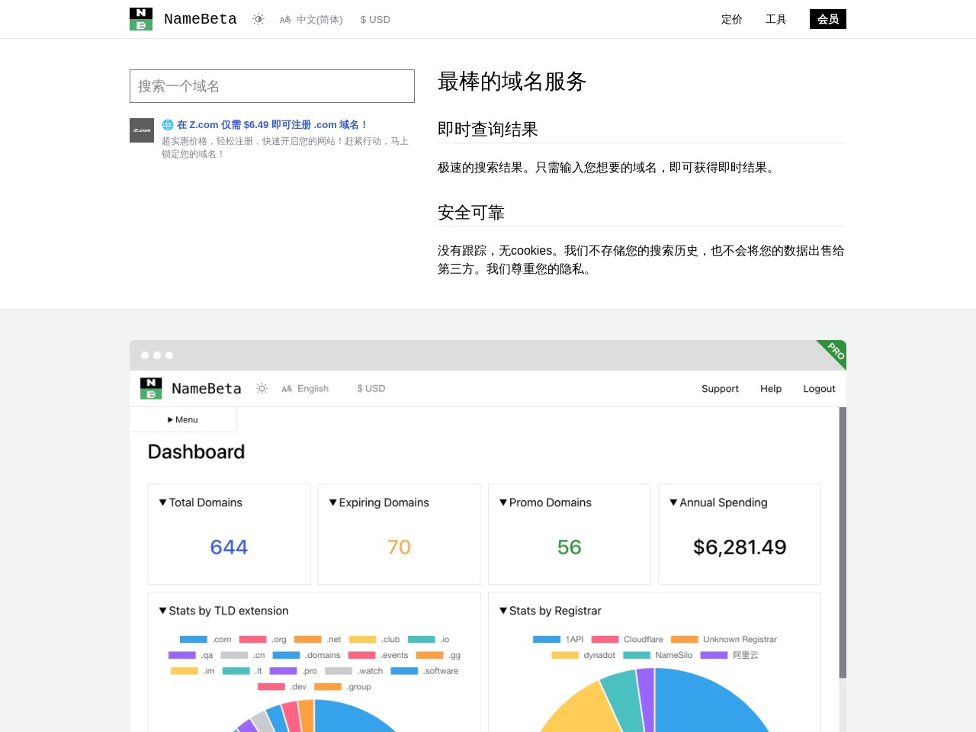Select English language in dashboard preview
This screenshot has height=732, width=976.
pyautogui.click(x=305, y=388)
